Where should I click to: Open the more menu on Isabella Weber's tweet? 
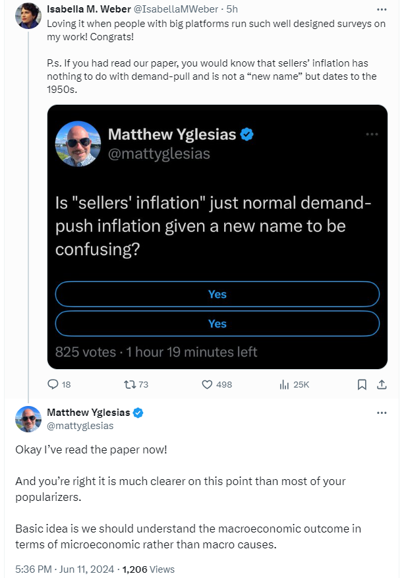382,9
